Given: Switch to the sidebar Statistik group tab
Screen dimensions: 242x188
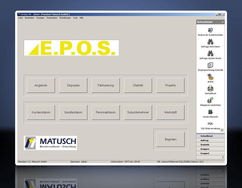Looking at the screenshot, I should tap(210, 145).
